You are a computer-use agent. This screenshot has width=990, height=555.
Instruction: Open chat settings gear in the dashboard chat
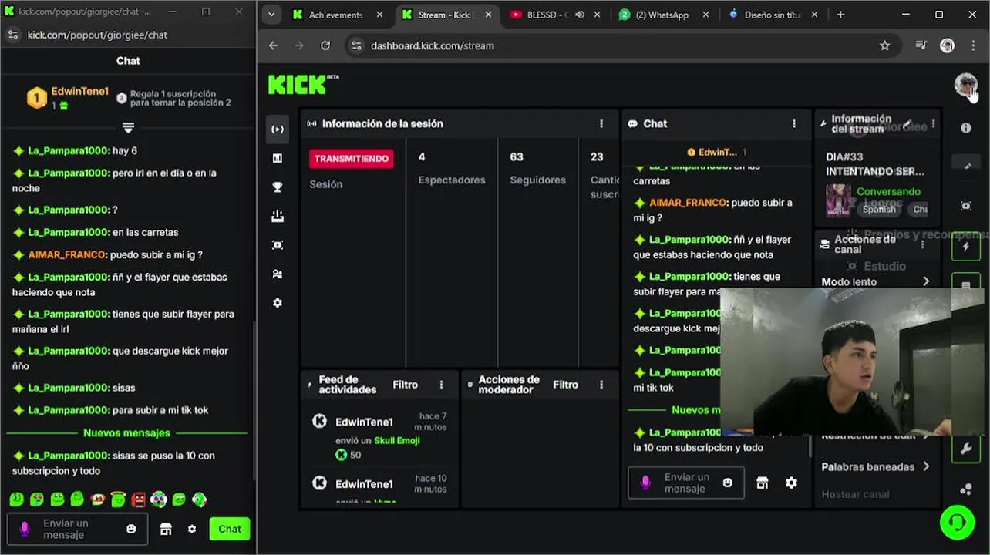[x=791, y=483]
